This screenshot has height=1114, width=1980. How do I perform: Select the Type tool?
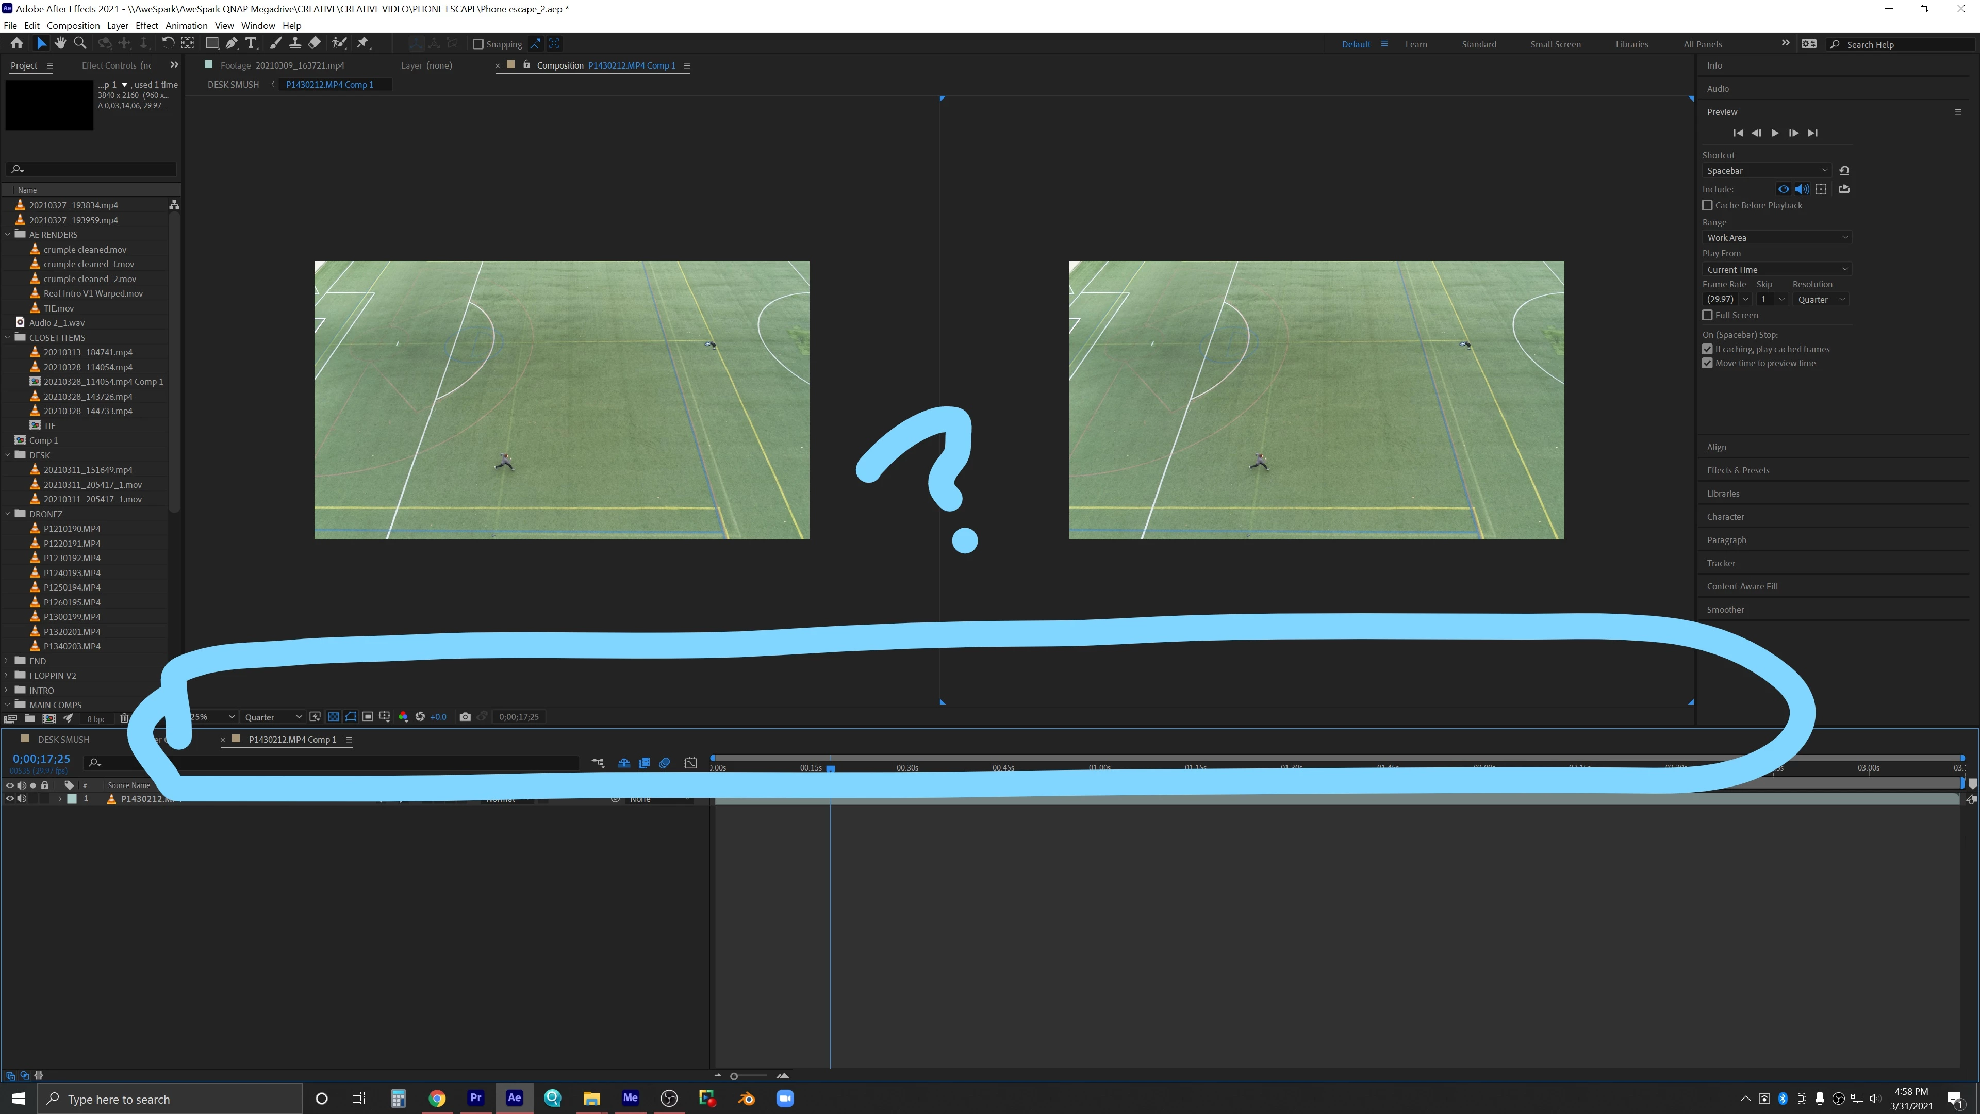[251, 43]
